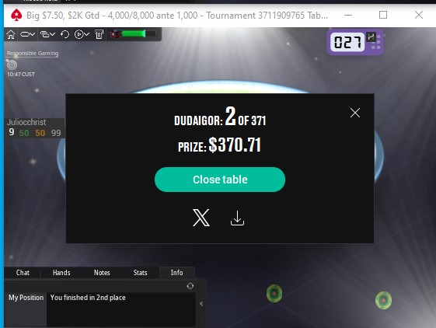Collapse the info panel with the arrow
The width and height of the screenshot is (436, 328).
pos(201,304)
